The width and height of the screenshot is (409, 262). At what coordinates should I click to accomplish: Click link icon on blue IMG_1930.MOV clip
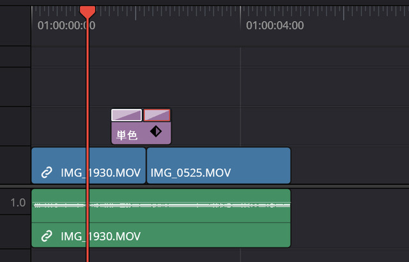(x=47, y=173)
